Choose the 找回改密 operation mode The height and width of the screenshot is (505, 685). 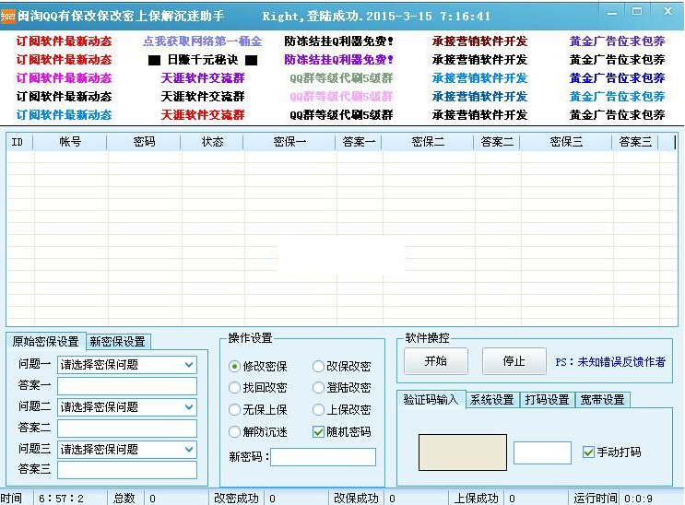(235, 388)
